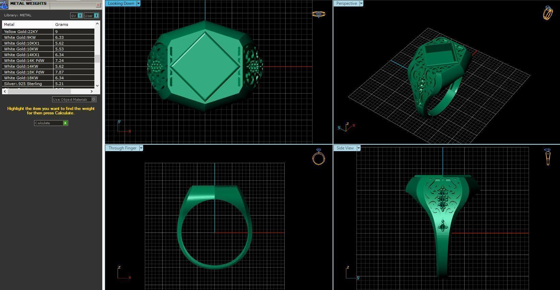Viewport: 560px width, 290px height.
Task: Select the White Gold:10KW row
Action: (48, 49)
